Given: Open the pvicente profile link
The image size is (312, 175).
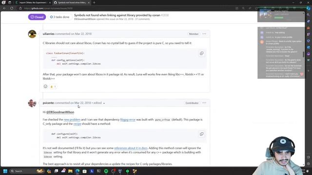Looking at the screenshot, I should tap(48, 103).
